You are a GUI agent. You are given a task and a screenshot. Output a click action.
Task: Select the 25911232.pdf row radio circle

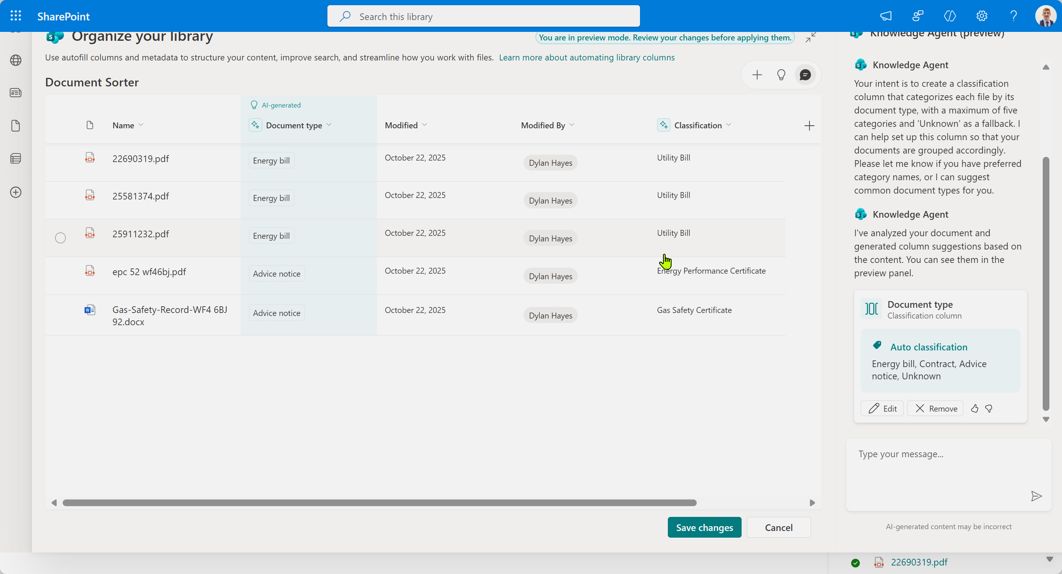click(x=60, y=238)
